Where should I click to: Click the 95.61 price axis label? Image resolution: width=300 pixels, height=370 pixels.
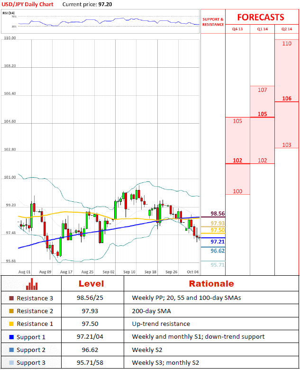pyautogui.click(x=11, y=261)
